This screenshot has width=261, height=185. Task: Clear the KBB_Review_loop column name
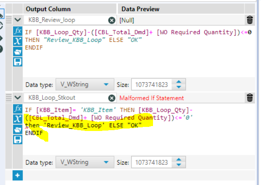[112, 20]
